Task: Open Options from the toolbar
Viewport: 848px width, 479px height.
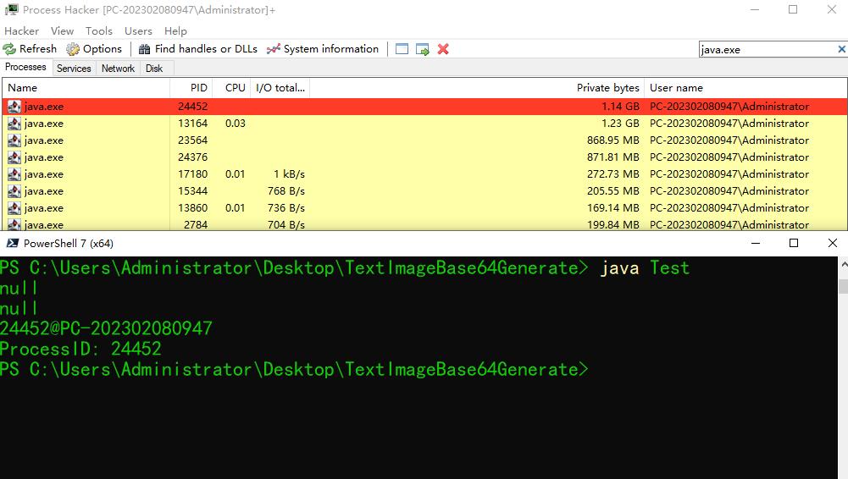Action: [94, 49]
